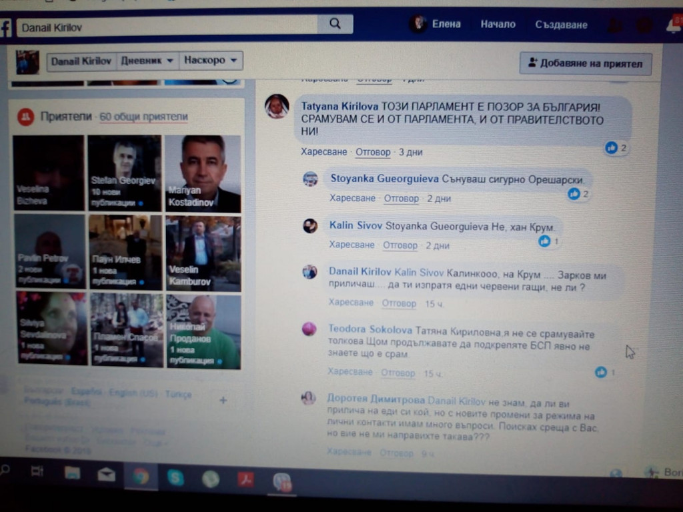Open Pavlin Petrov friend tile
Viewport: 683px width, 512px height.
click(x=50, y=251)
